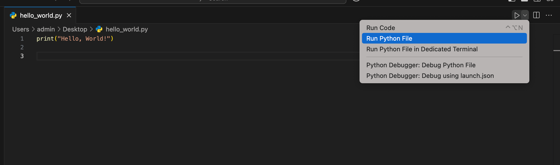Open the run options dropdown chevron

(525, 15)
